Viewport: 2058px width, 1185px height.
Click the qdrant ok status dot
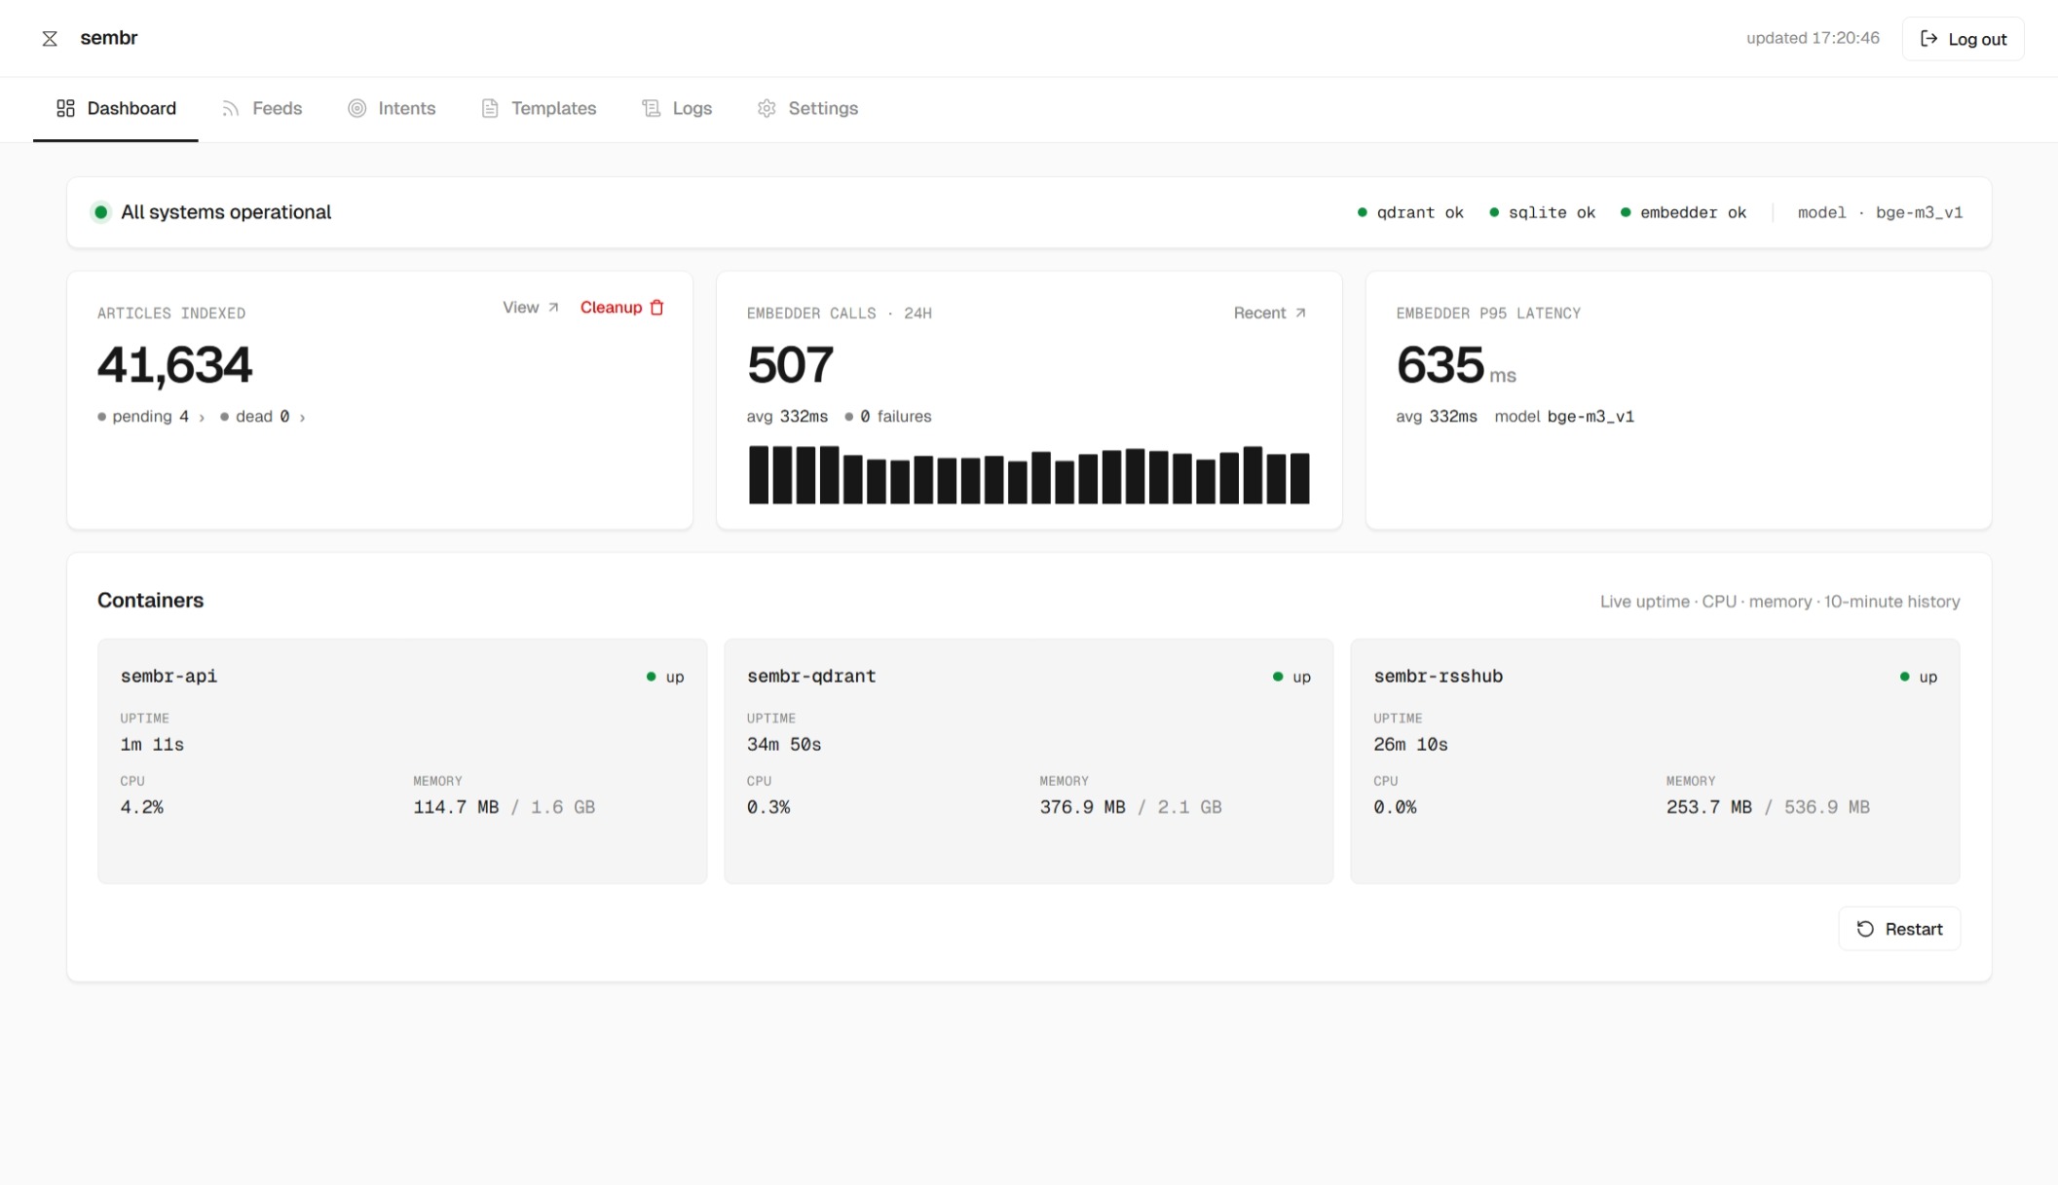point(1362,212)
